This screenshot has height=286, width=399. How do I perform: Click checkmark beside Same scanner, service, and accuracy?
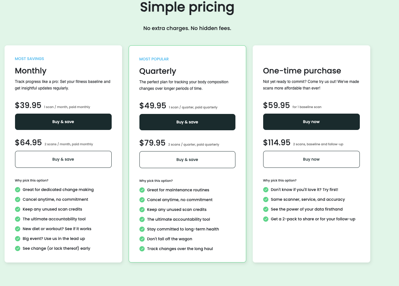(x=266, y=199)
